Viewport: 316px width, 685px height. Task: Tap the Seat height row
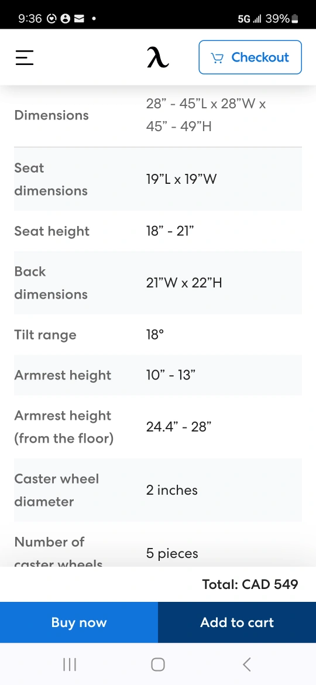tap(158, 231)
